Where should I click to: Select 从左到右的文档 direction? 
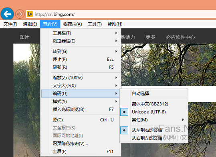click(154, 130)
